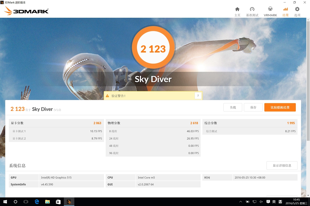Click Intel(R) HD Graphics 515 text

(x=56, y=177)
